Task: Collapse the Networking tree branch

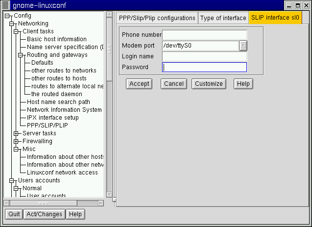Action: pos(12,24)
